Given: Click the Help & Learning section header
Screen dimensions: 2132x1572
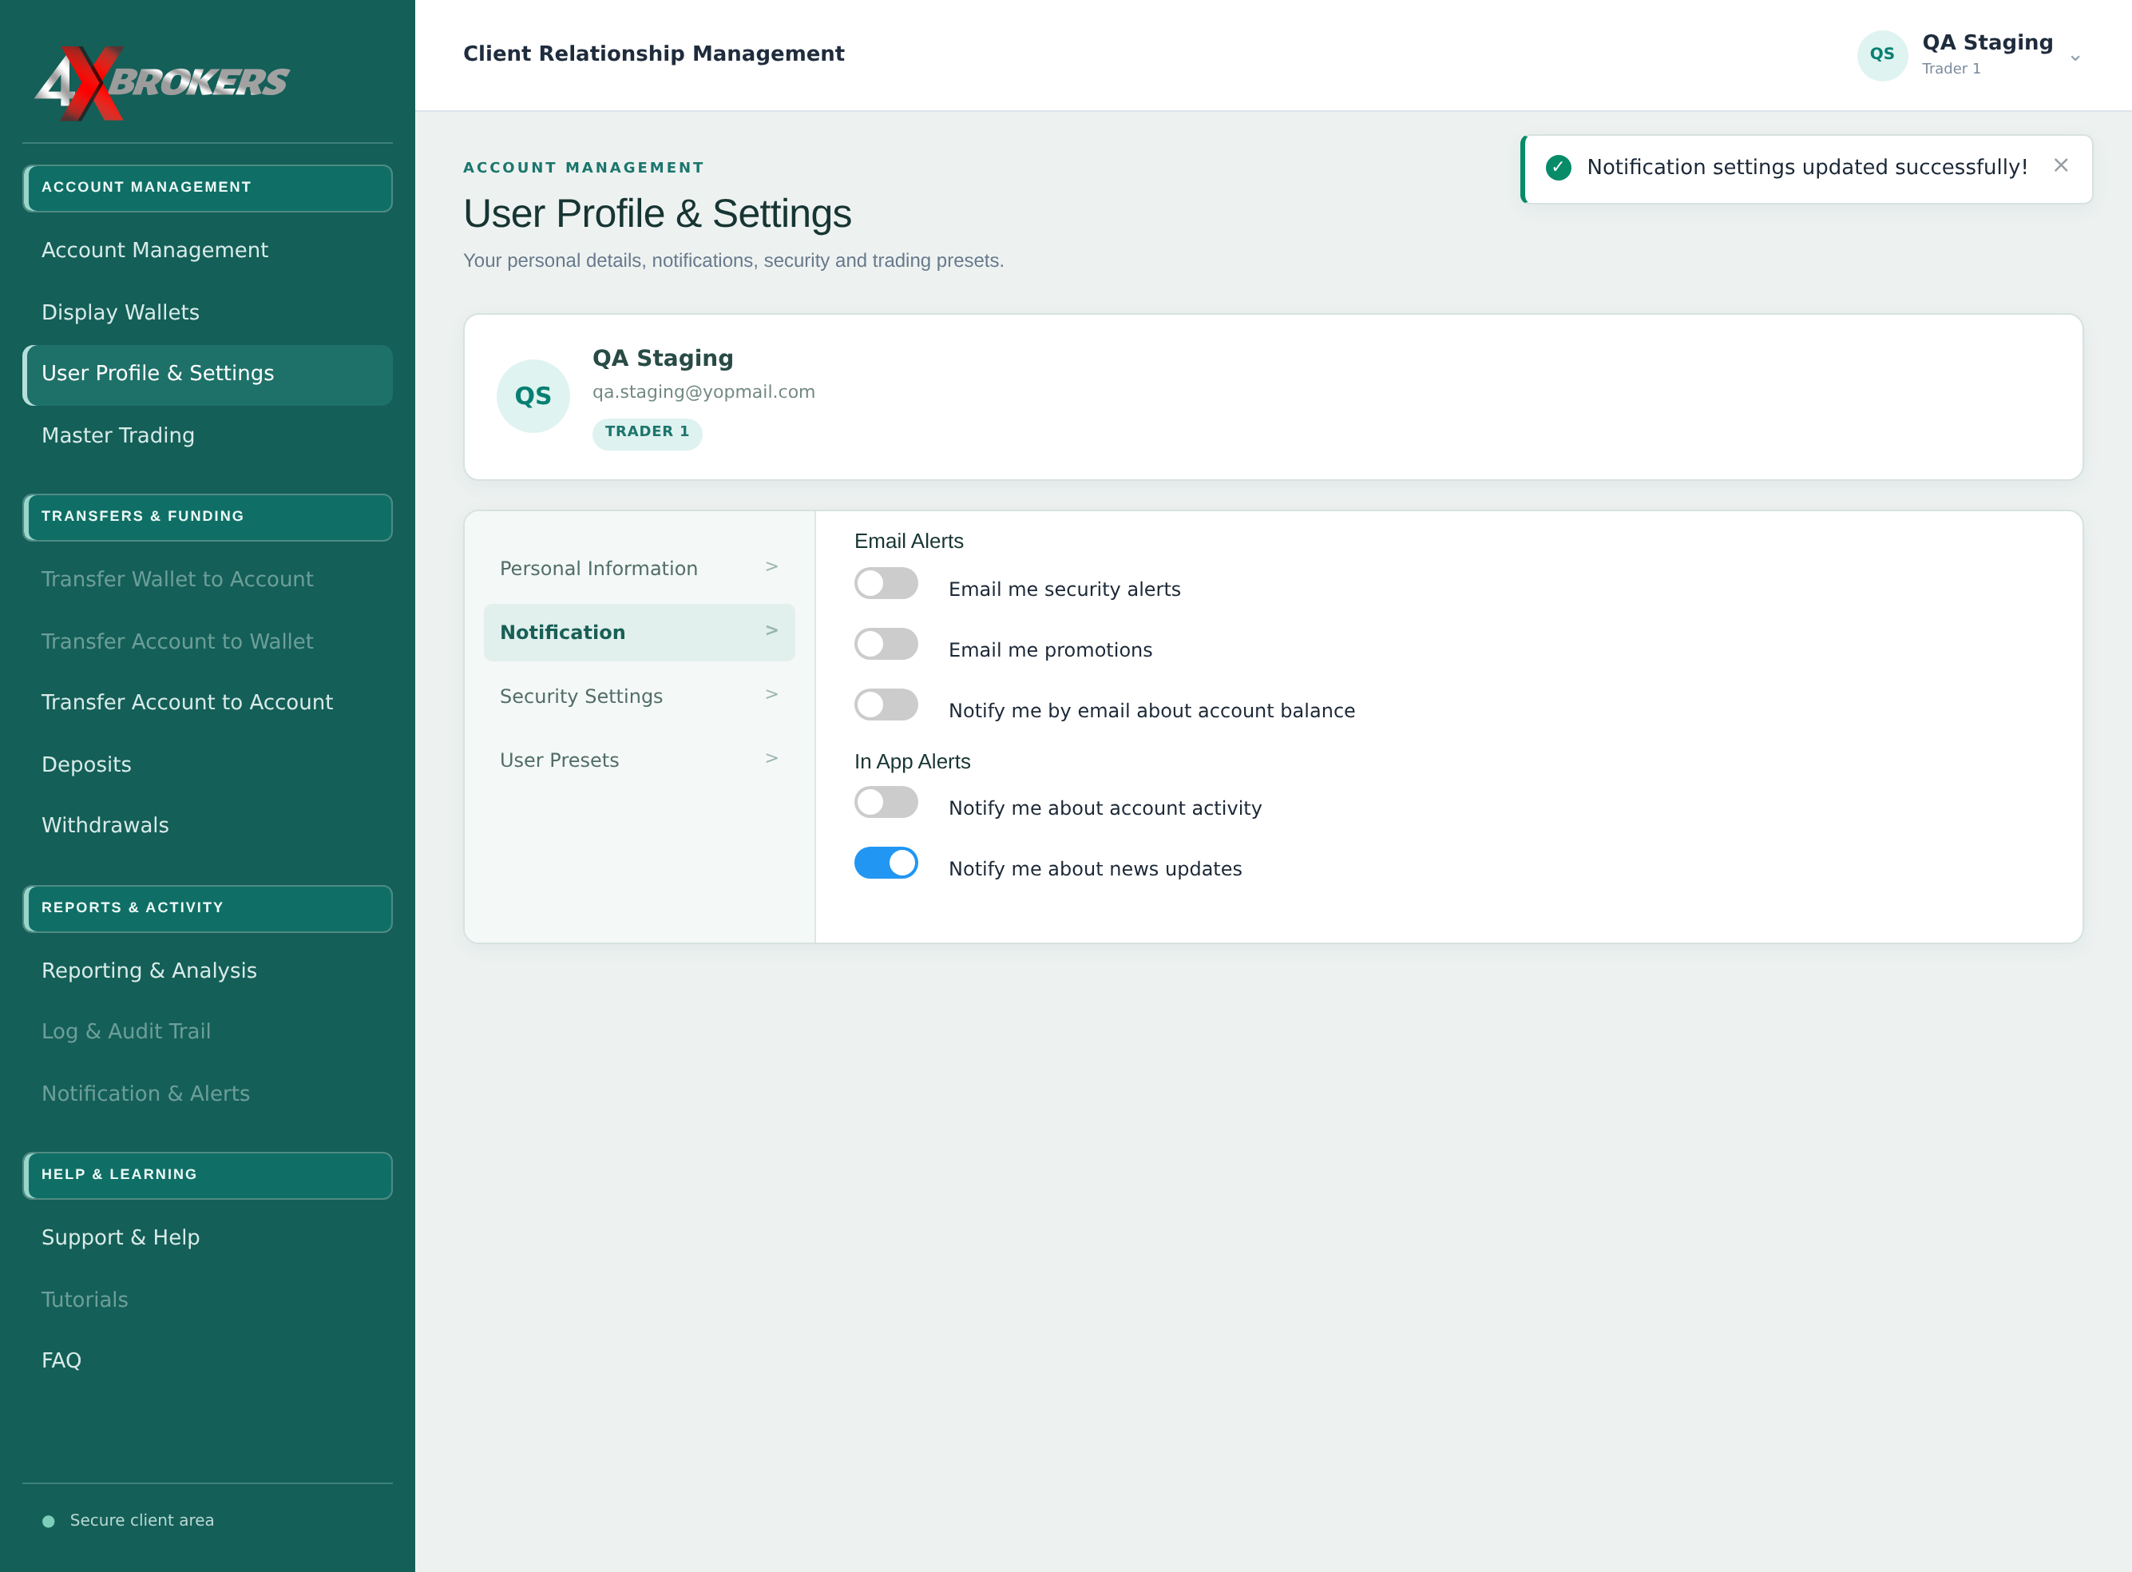Looking at the screenshot, I should (x=208, y=1175).
